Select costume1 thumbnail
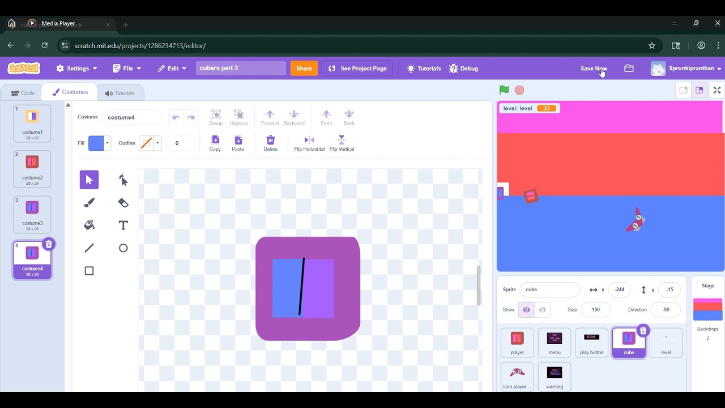Screen dimensions: 725x408 coord(32,123)
